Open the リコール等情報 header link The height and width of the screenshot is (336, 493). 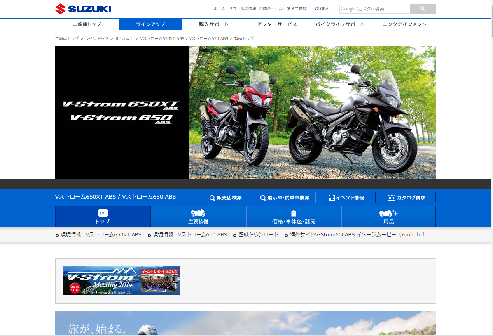coord(242,9)
